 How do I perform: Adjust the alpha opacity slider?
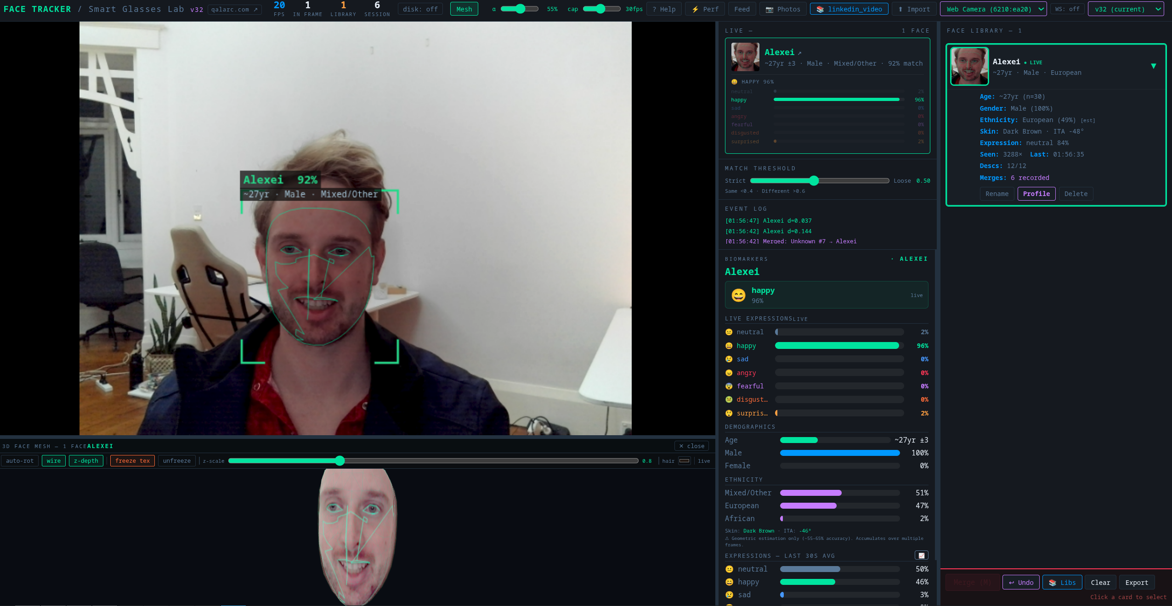(519, 9)
